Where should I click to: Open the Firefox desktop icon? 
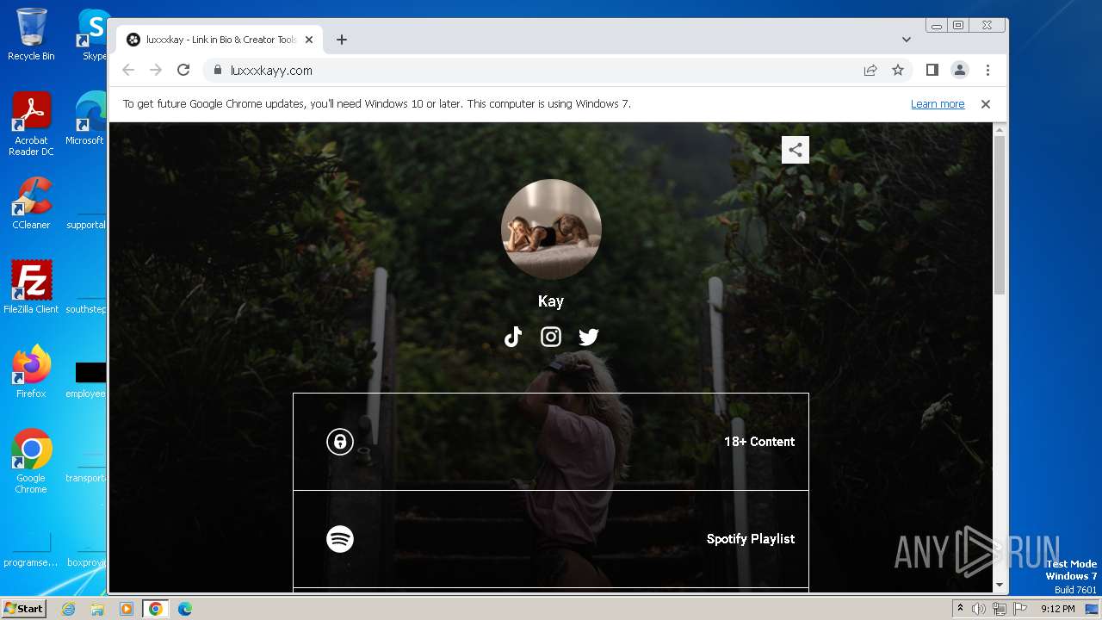point(31,372)
